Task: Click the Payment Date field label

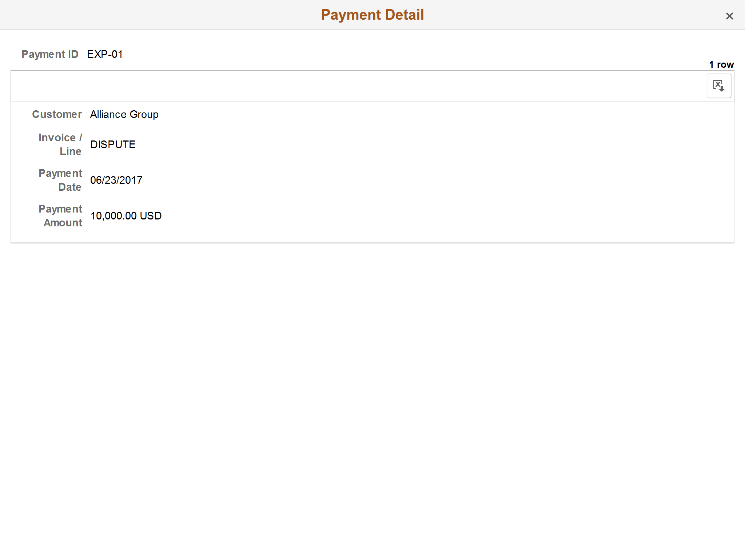Action: (60, 180)
